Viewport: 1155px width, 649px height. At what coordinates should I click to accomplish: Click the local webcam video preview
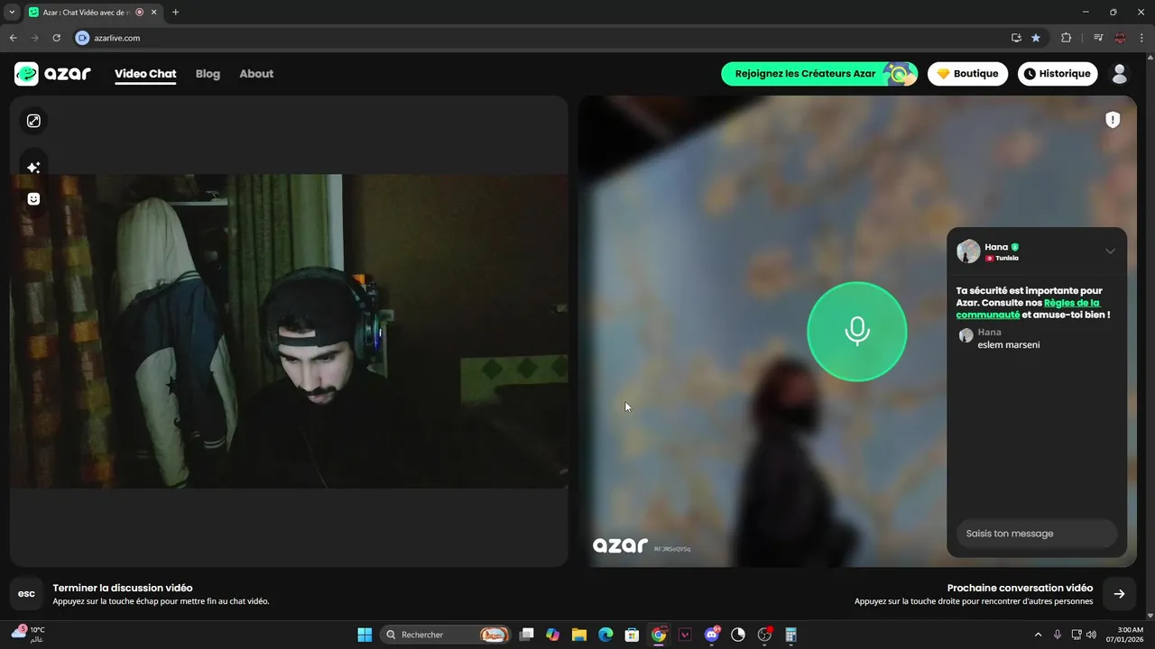coord(289,331)
